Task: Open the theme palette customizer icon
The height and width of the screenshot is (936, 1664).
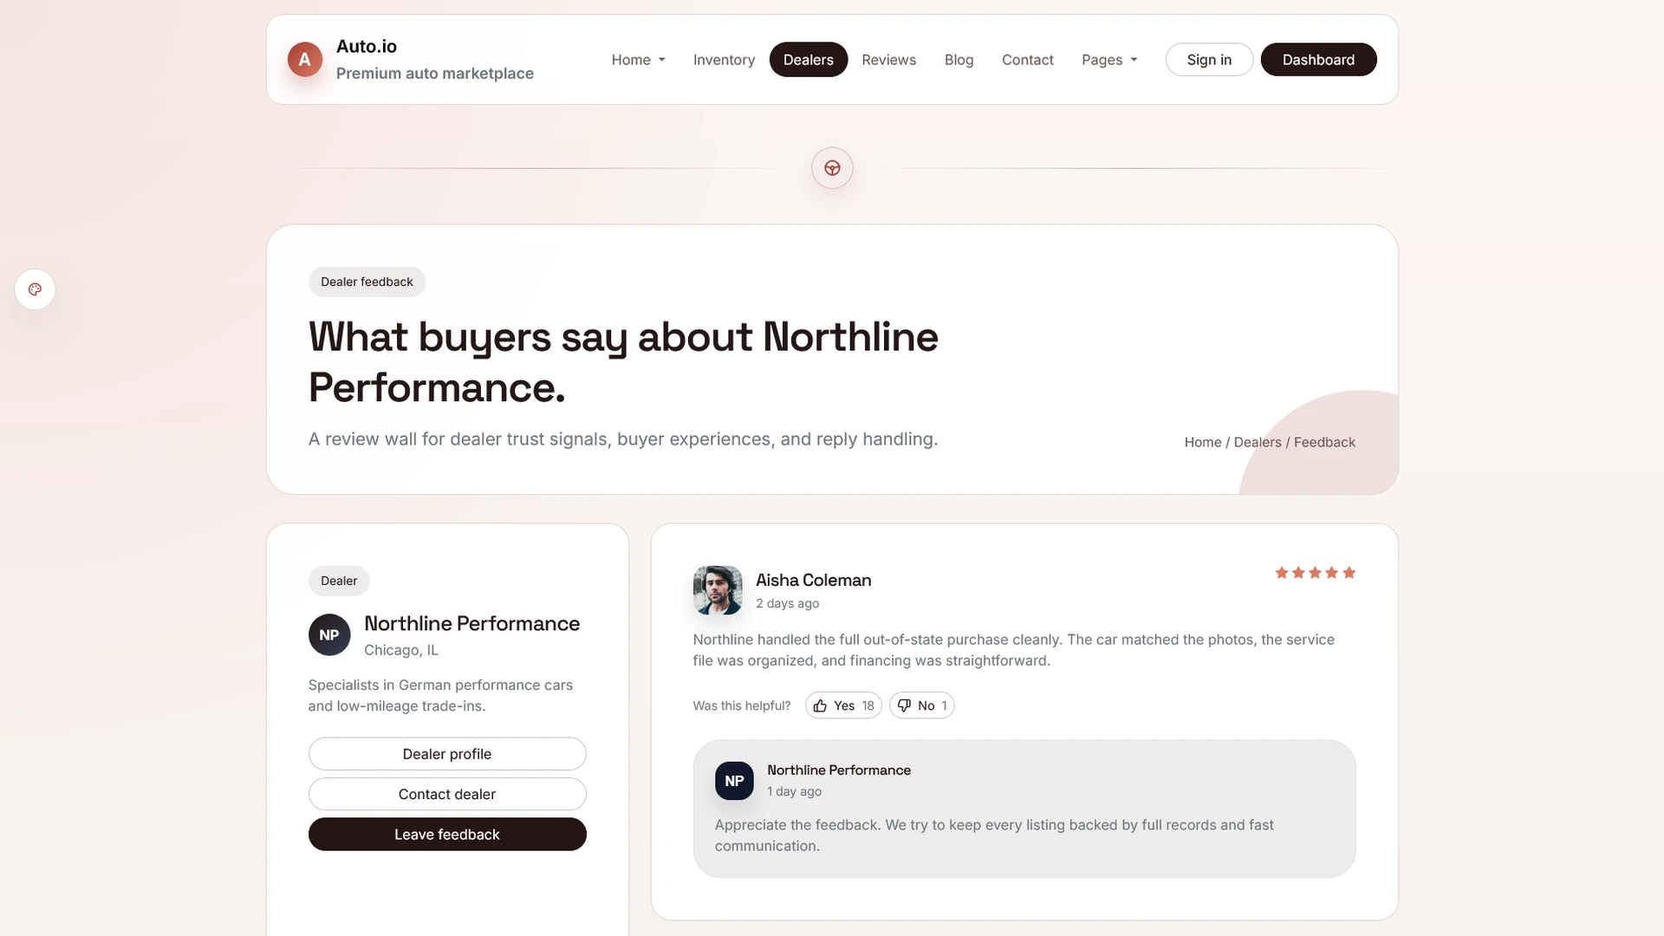Action: click(x=35, y=289)
